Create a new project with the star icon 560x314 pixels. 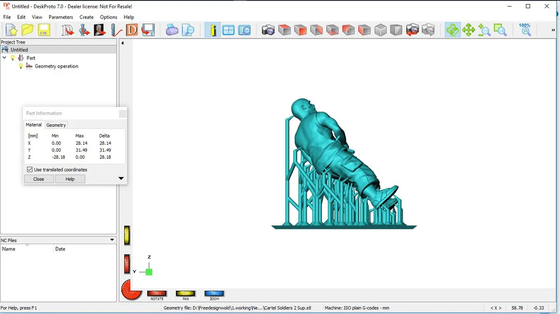pos(11,31)
